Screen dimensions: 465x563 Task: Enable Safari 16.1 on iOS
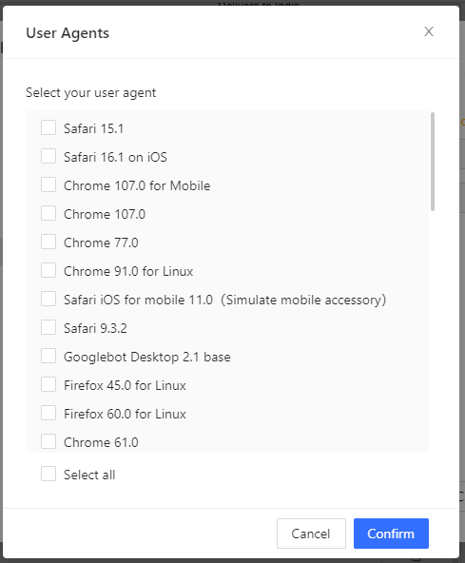tap(48, 156)
